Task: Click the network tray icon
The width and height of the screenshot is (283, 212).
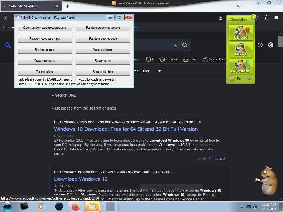Action: coord(248,207)
